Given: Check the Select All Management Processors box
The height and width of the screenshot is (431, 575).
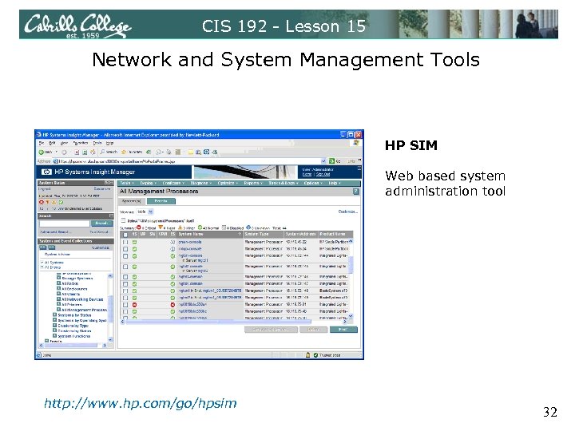Looking at the screenshot, I should tap(124, 220).
